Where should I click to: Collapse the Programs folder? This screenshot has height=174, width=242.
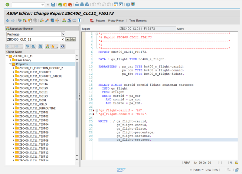coord(10,64)
